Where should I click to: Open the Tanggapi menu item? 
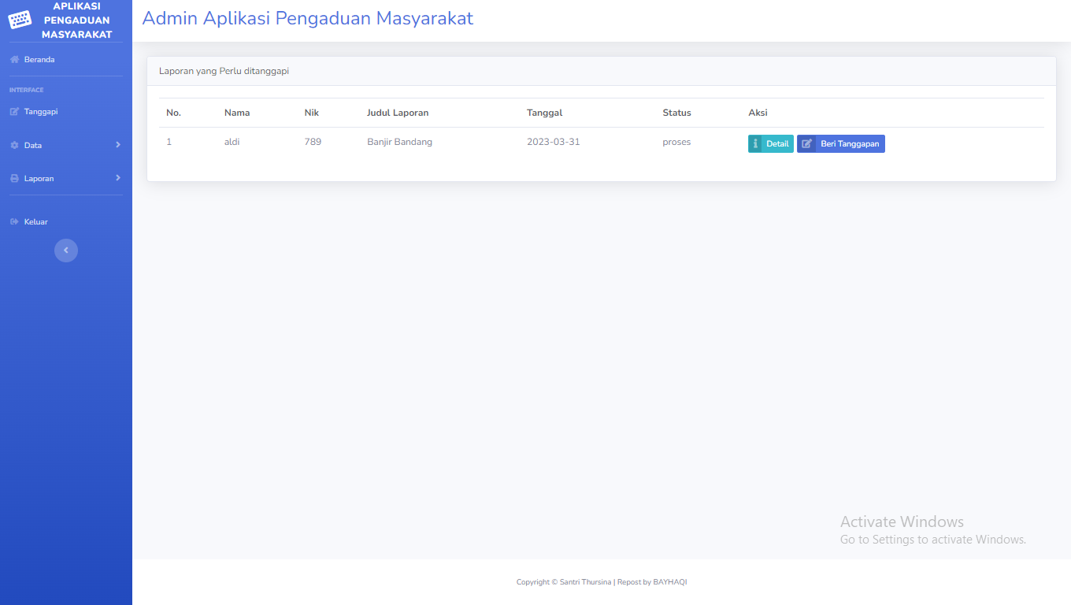pyautogui.click(x=66, y=112)
